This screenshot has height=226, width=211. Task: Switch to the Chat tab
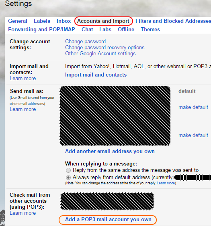(87, 29)
